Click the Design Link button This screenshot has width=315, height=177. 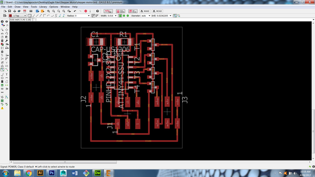tap(108, 11)
